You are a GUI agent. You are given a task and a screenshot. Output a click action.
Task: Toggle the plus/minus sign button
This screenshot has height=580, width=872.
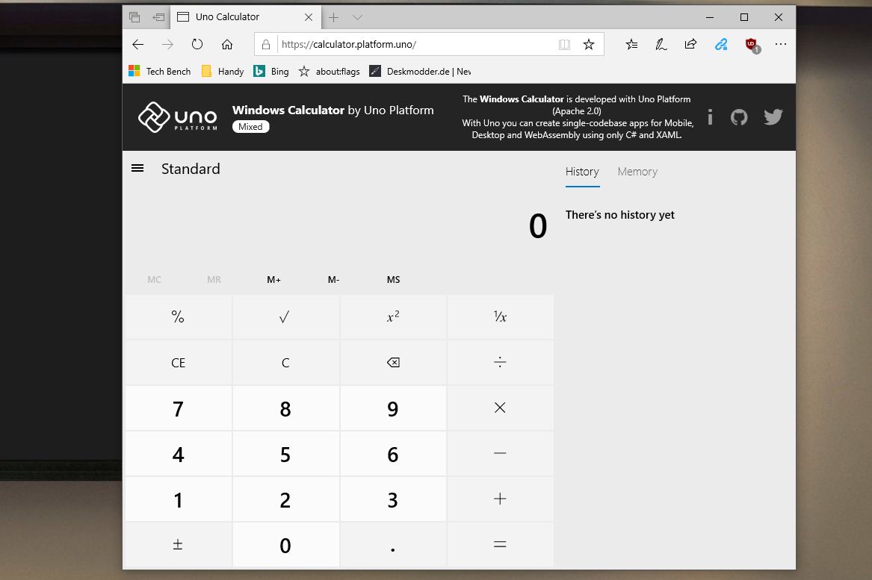coord(178,545)
